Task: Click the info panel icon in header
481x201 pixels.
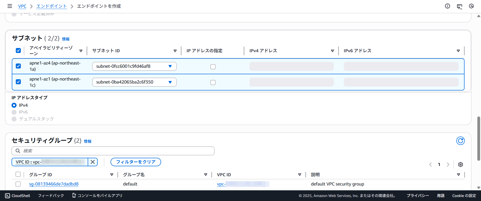Action: click(447, 6)
